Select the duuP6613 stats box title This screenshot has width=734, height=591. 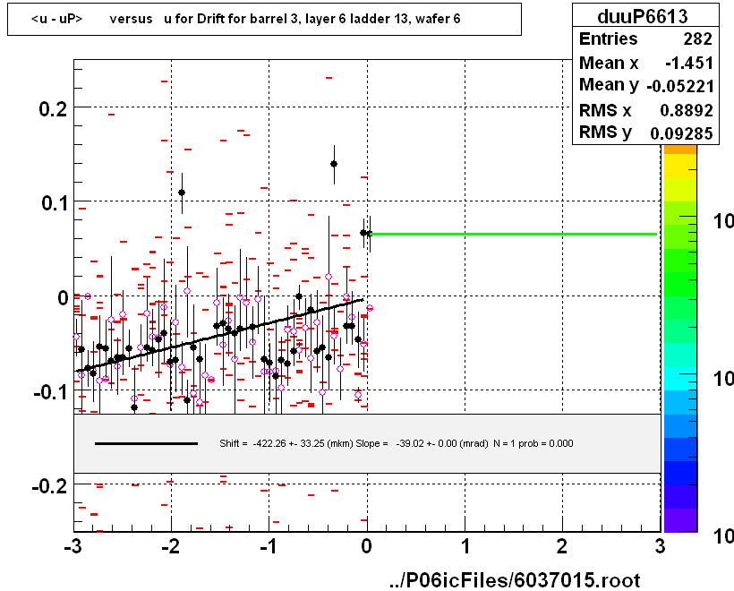point(643,16)
